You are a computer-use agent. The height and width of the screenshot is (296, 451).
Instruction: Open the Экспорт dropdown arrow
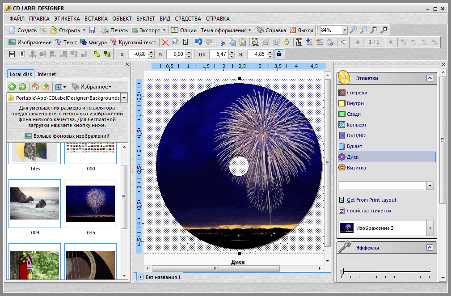point(164,30)
